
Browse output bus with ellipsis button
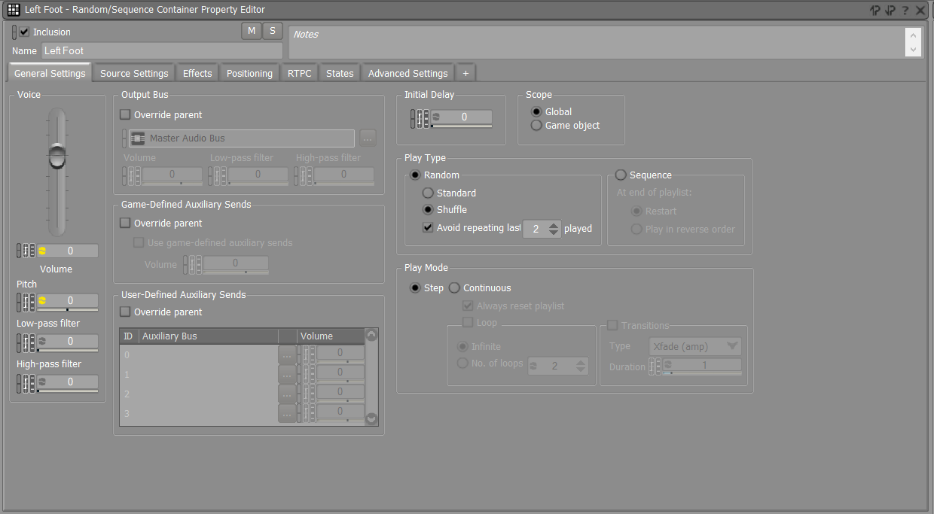point(367,138)
